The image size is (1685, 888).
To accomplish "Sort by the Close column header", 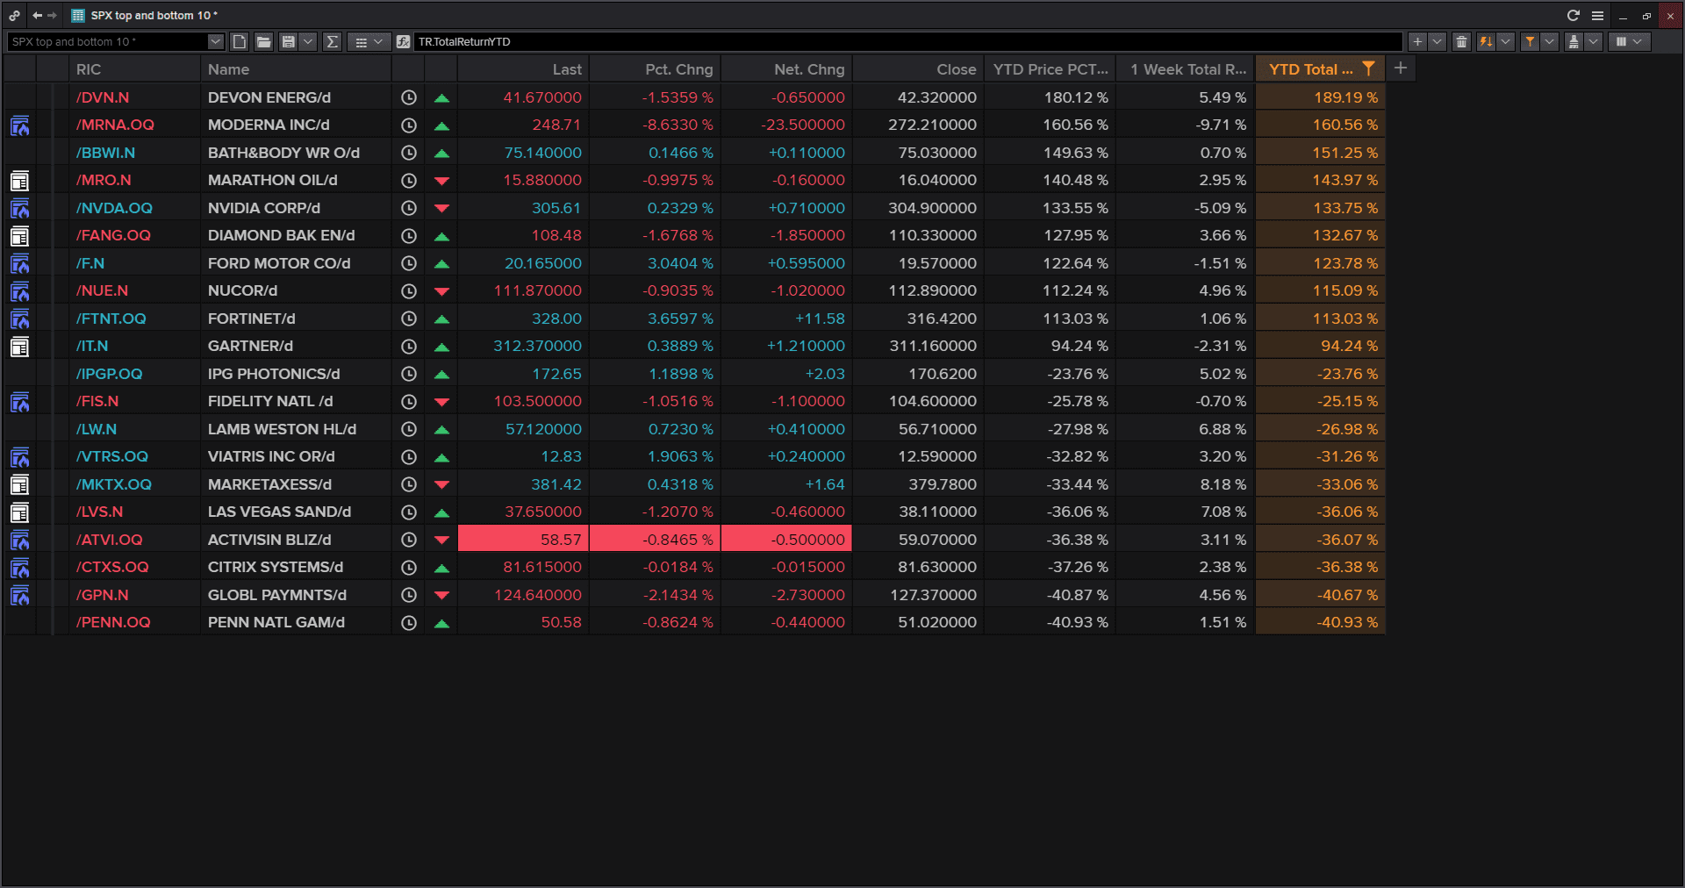I will pyautogui.click(x=918, y=69).
